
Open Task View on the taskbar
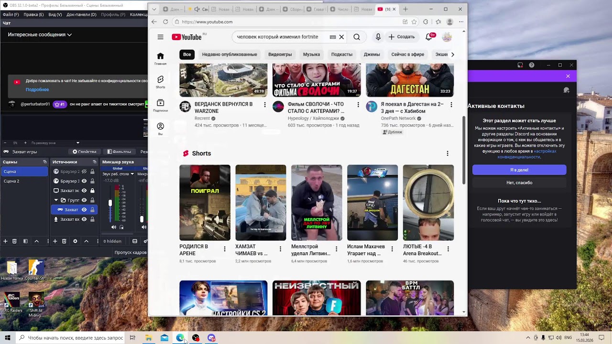(132, 338)
